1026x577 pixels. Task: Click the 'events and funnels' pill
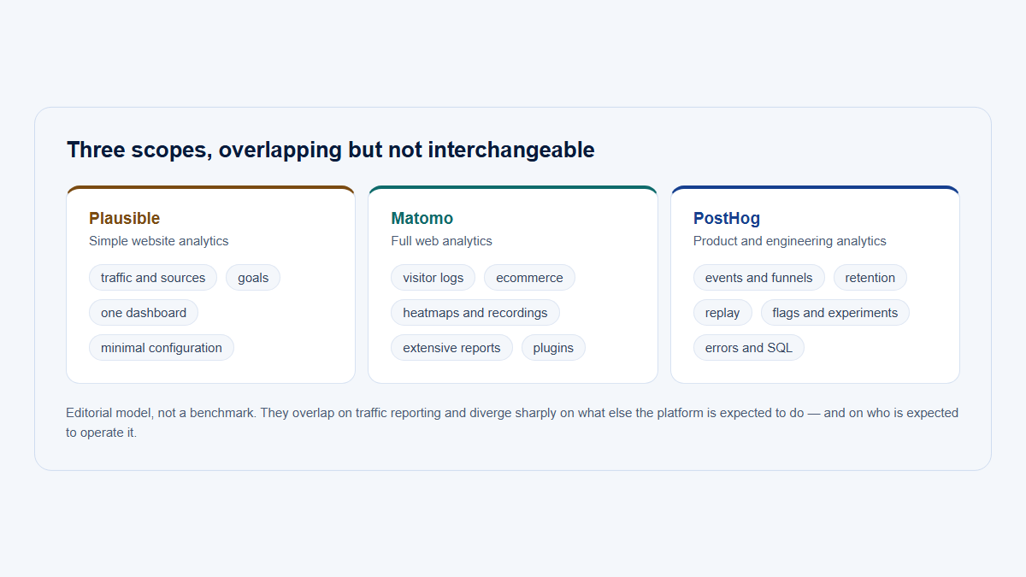click(759, 278)
